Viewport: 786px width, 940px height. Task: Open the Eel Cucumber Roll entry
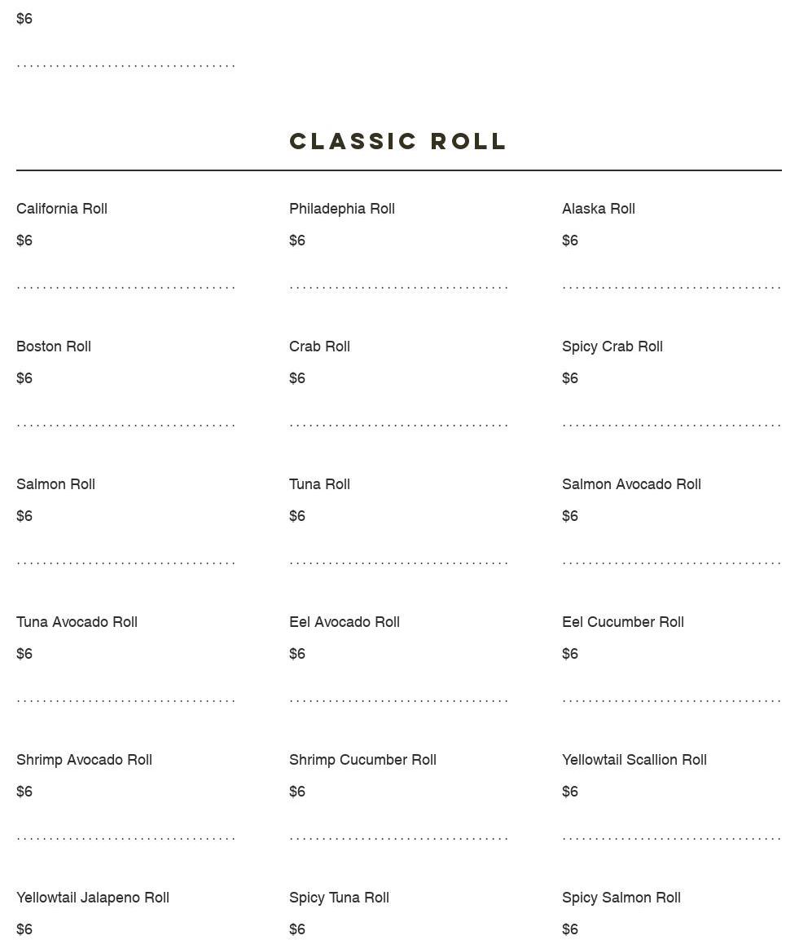[x=623, y=622]
